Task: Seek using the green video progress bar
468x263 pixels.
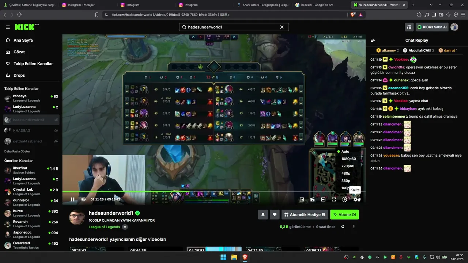Action: click(214, 191)
